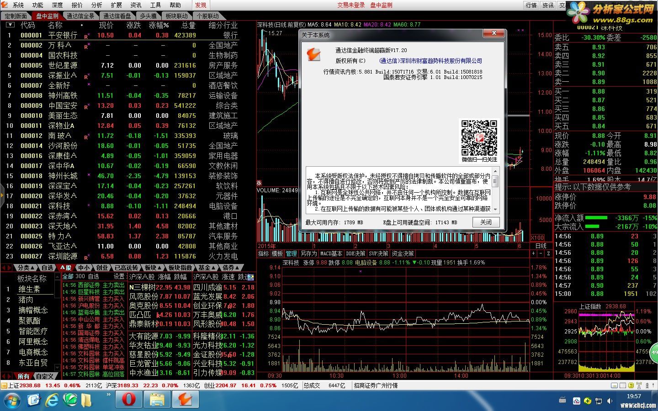Open the 报价 menu
This screenshot has height=411, width=658.
(77, 5)
